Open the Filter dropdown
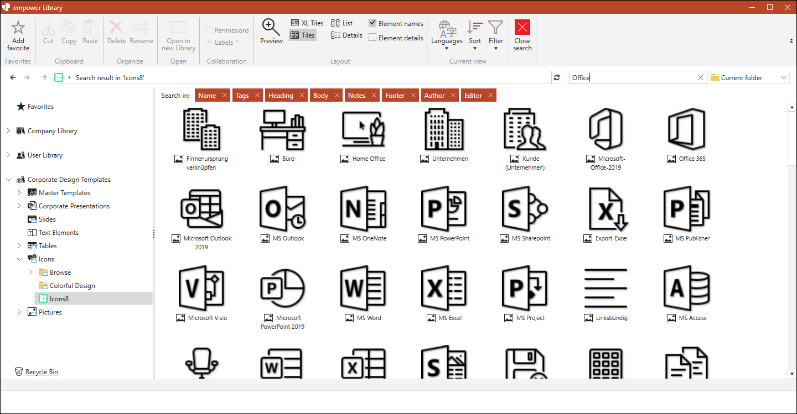This screenshot has height=414, width=797. coord(496,35)
